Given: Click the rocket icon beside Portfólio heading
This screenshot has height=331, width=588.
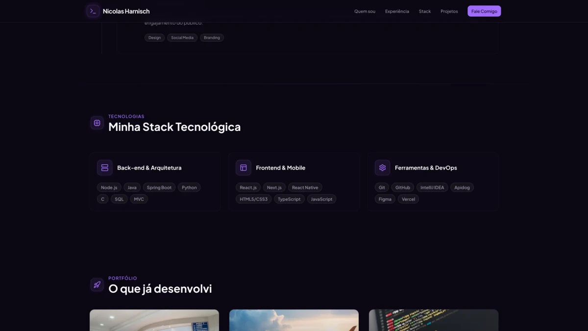Looking at the screenshot, I should coord(97,284).
